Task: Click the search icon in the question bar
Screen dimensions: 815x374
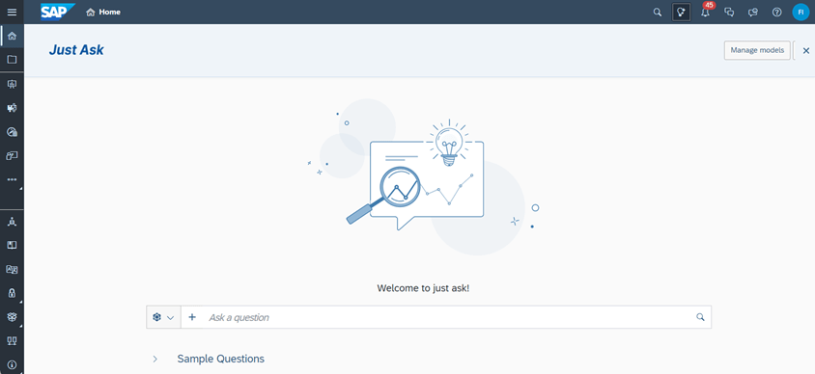Action: 701,317
